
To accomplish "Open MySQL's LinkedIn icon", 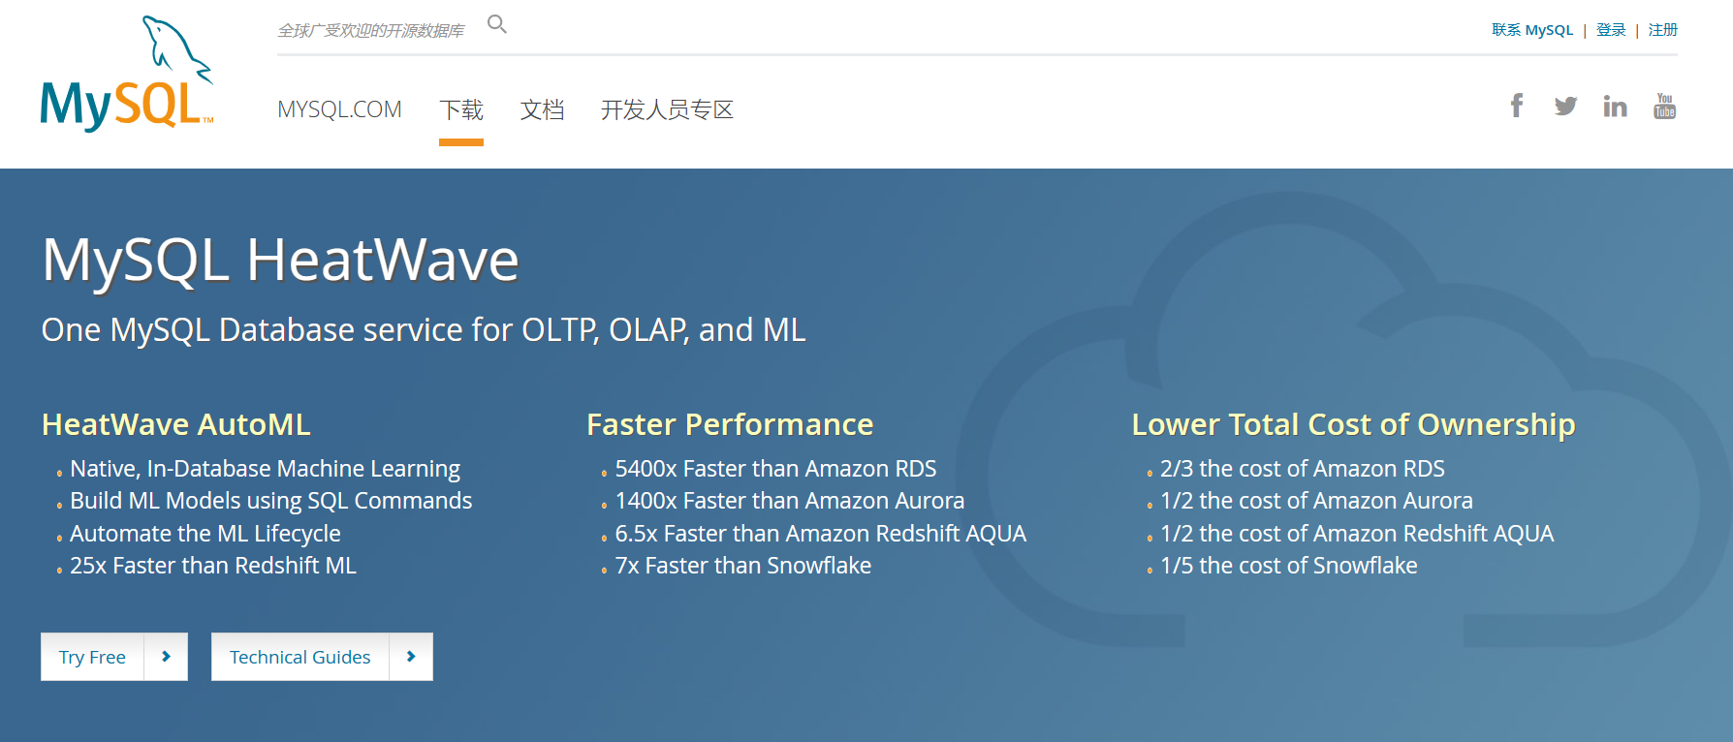I will coord(1615,105).
